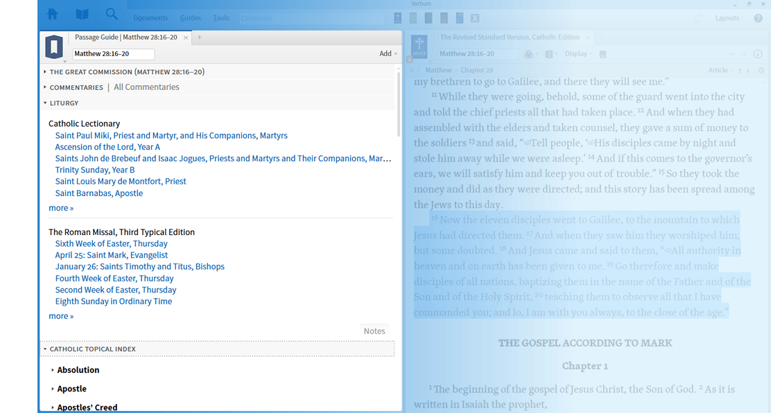771x413 pixels.
Task: Open Sixth Week of Easter, Thursday
Action: pyautogui.click(x=111, y=244)
